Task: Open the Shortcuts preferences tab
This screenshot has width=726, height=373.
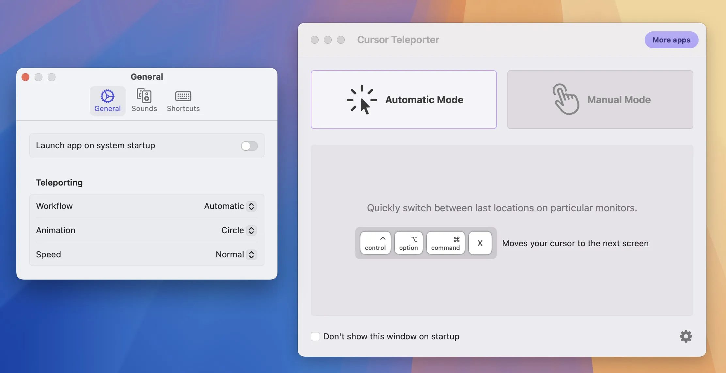Action: [183, 101]
